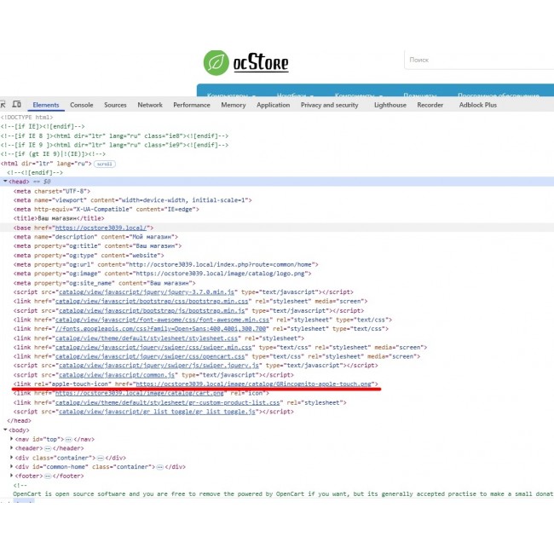Open the Adblock Plus panel tab
Screen dimensions: 554x554
478,105
